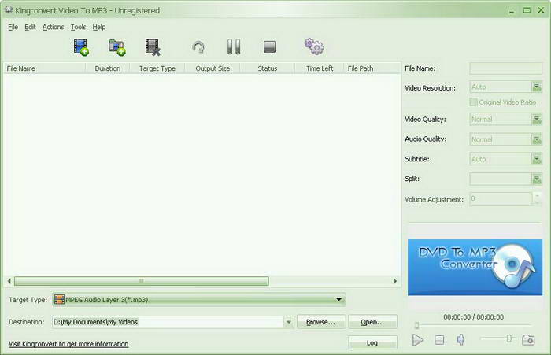Viewport: 551px width, 355px height.
Task: Open settings via gears icon
Action: (314, 46)
